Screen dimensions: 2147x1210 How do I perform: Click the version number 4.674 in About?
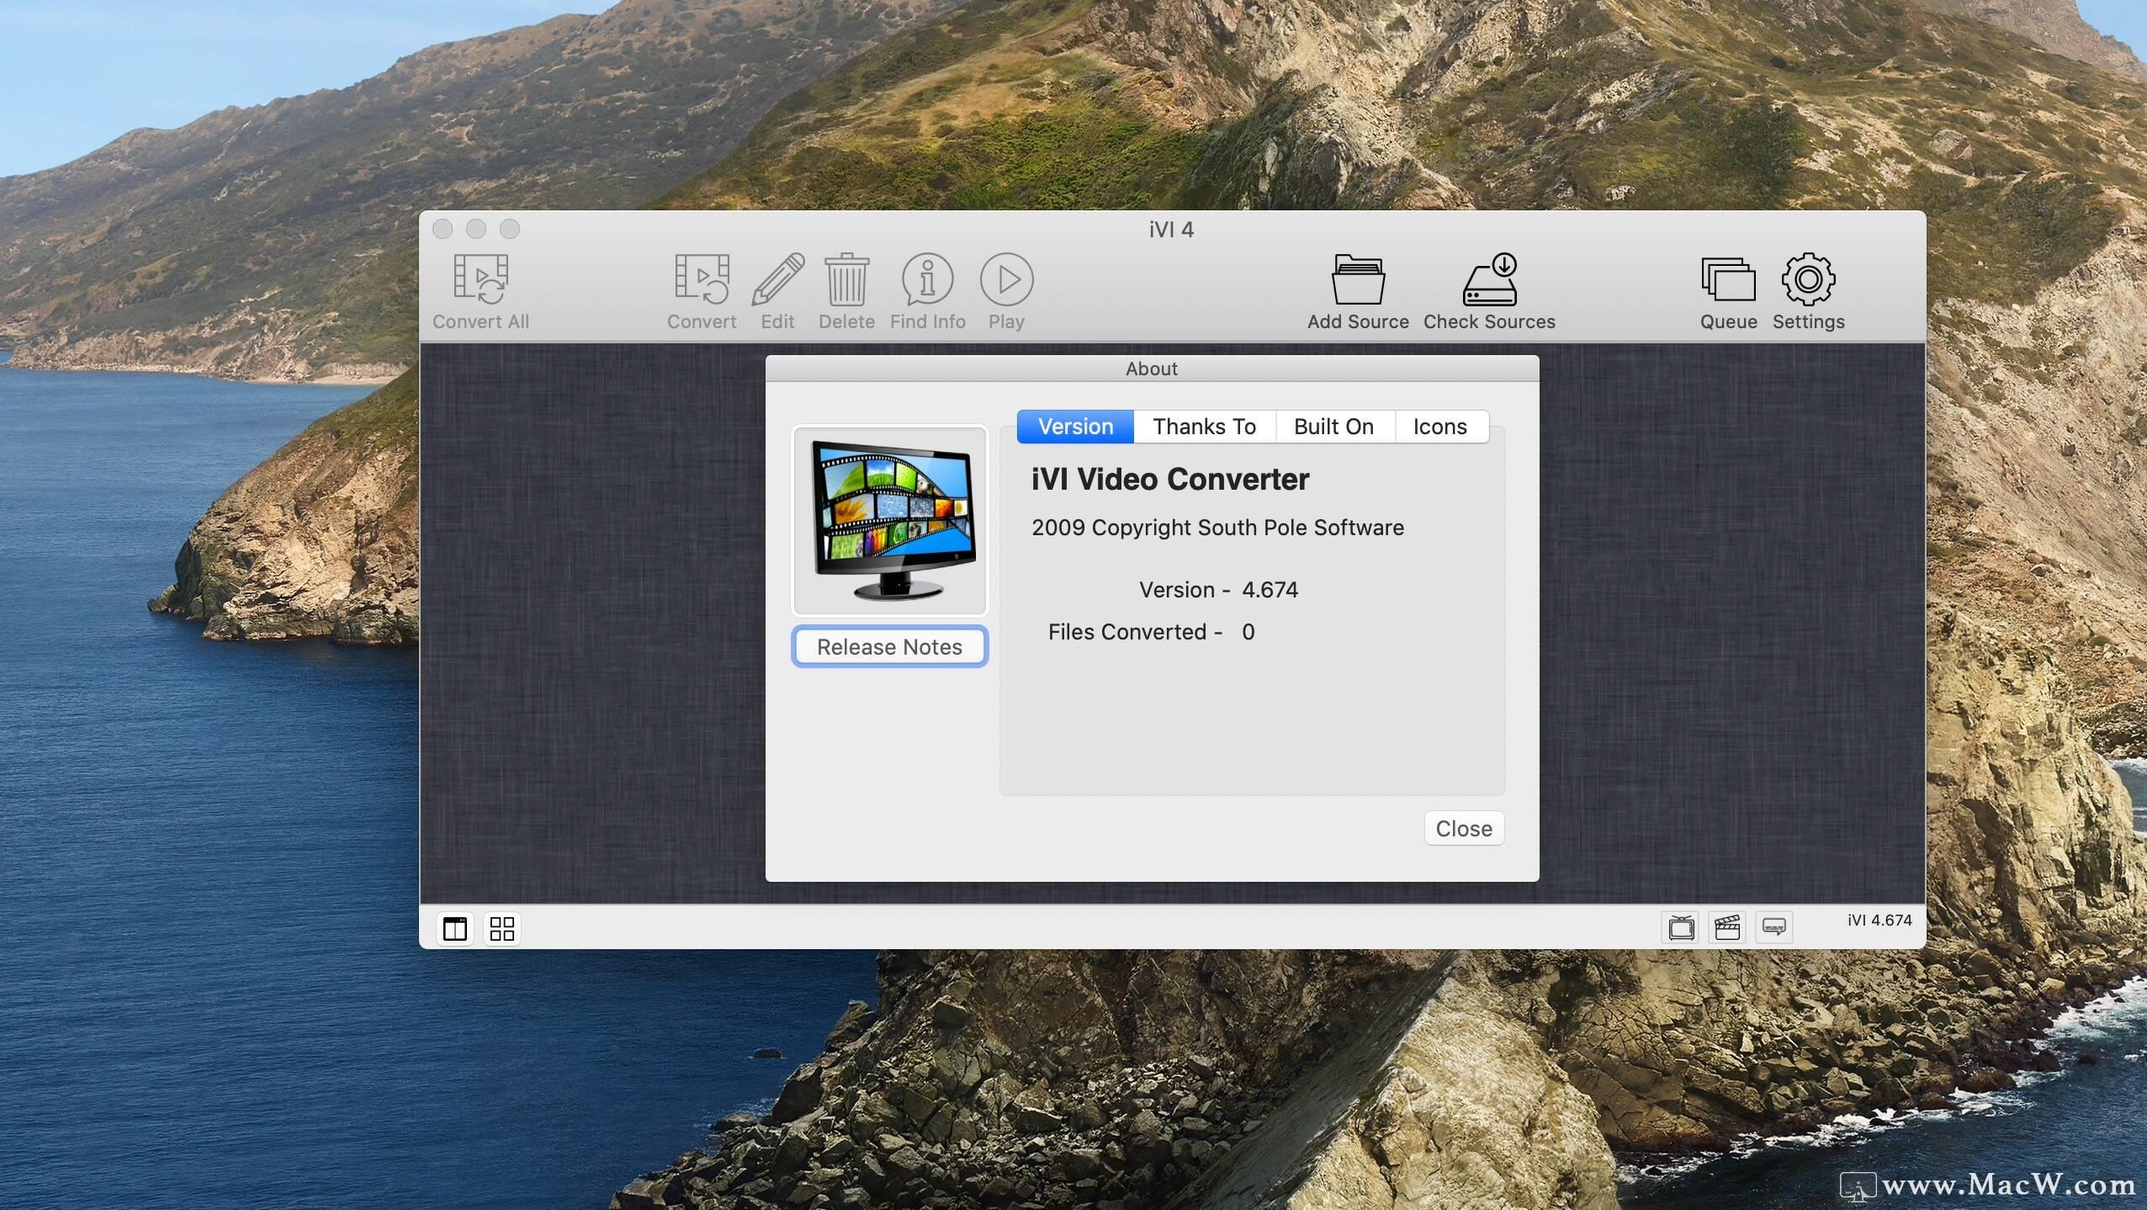coord(1270,590)
